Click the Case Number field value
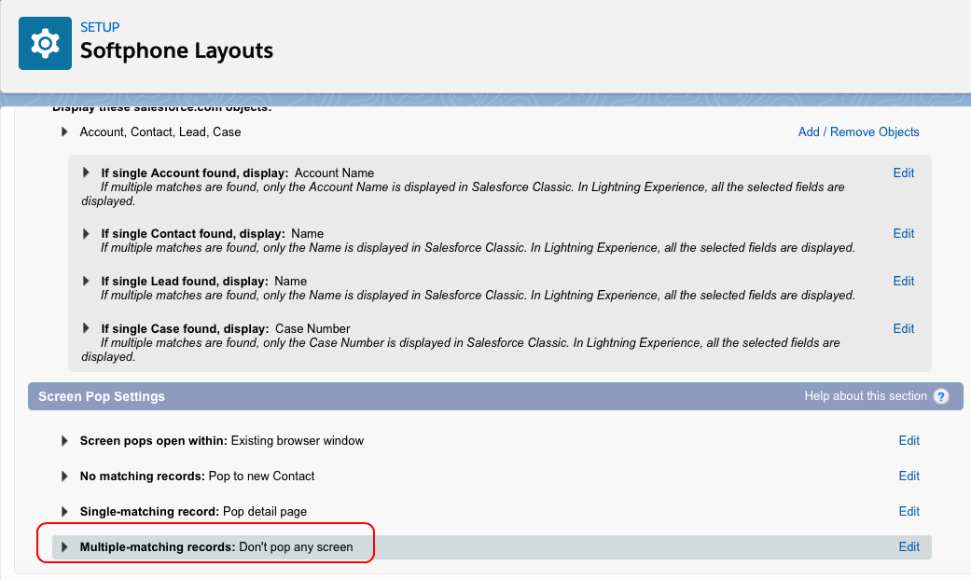This screenshot has width=971, height=580. (312, 328)
